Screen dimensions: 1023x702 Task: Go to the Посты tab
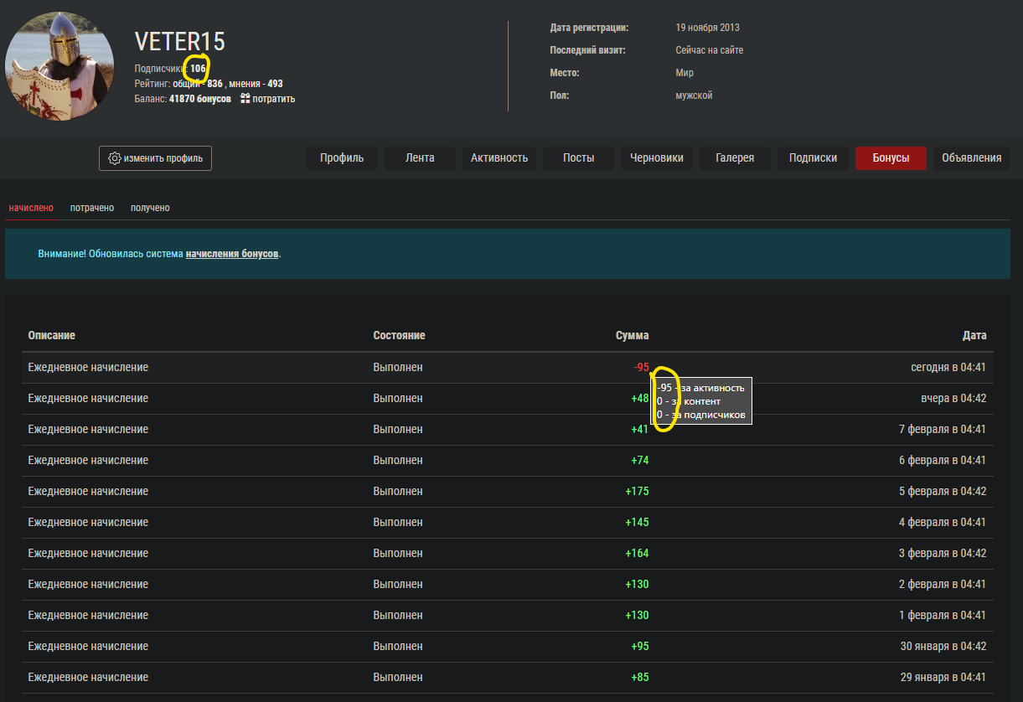click(578, 158)
